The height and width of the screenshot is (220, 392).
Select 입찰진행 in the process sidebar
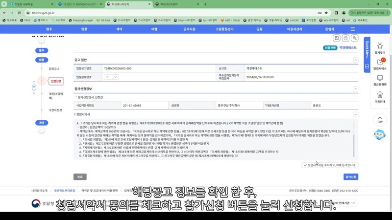pyautogui.click(x=56, y=81)
